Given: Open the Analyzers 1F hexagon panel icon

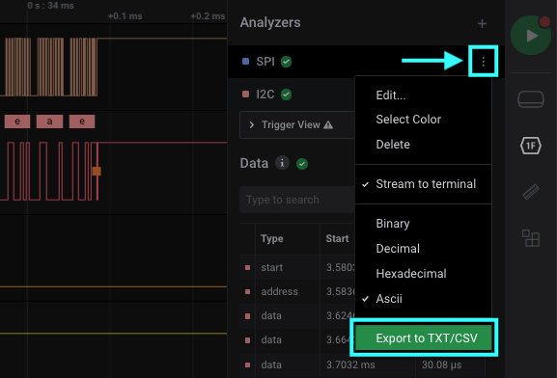Looking at the screenshot, I should (531, 146).
